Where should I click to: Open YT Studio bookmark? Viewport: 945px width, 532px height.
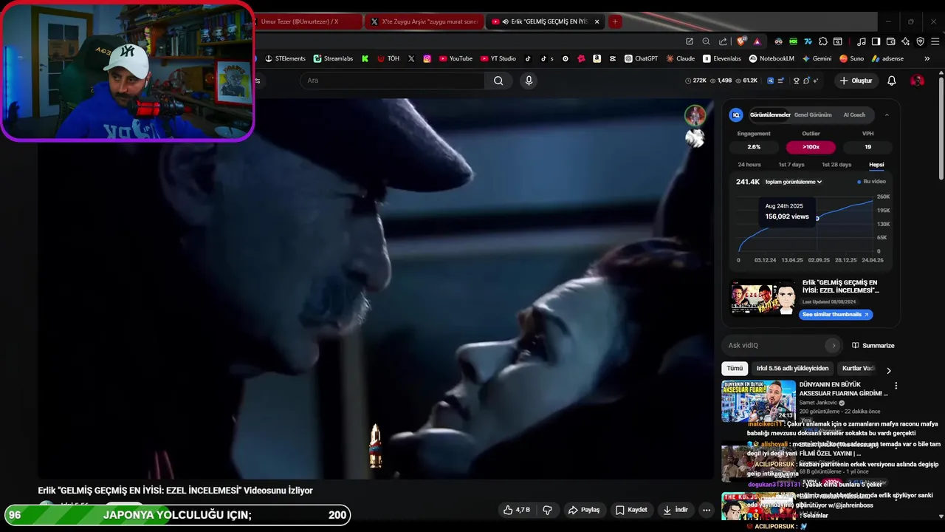pyautogui.click(x=498, y=58)
